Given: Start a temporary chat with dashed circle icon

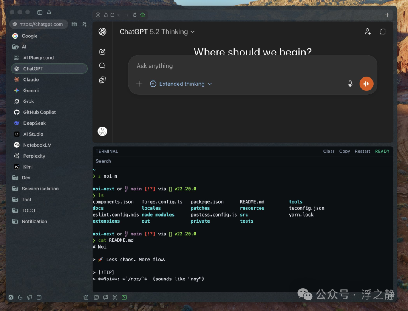Looking at the screenshot, I should tap(383, 32).
